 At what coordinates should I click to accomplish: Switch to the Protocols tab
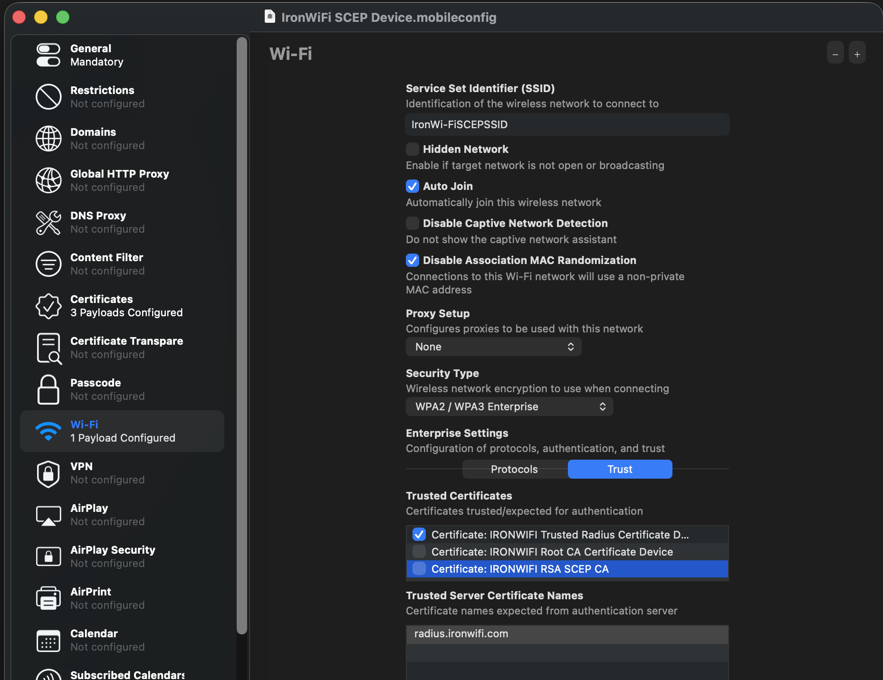click(x=515, y=469)
